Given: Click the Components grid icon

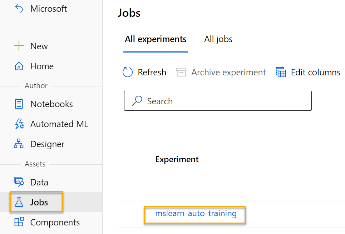Looking at the screenshot, I should (19, 222).
